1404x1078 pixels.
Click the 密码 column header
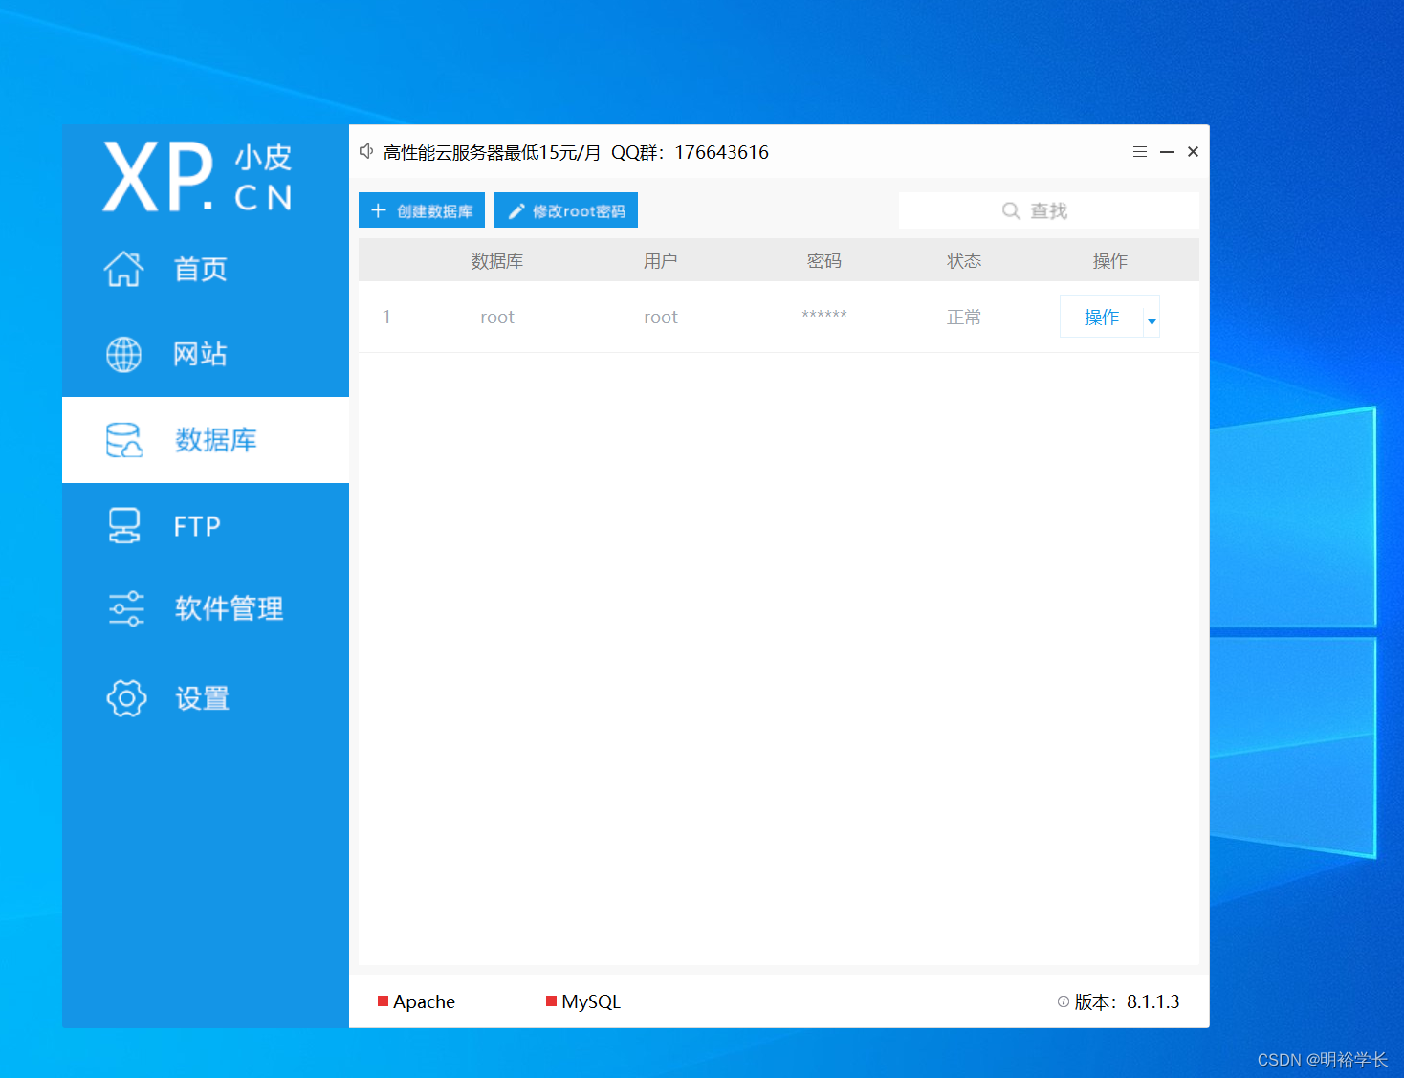[x=824, y=260]
